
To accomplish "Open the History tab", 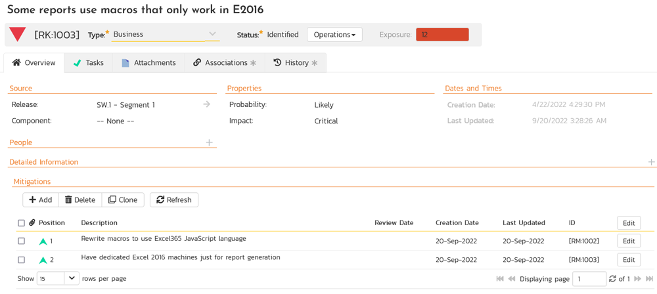I will coord(296,63).
